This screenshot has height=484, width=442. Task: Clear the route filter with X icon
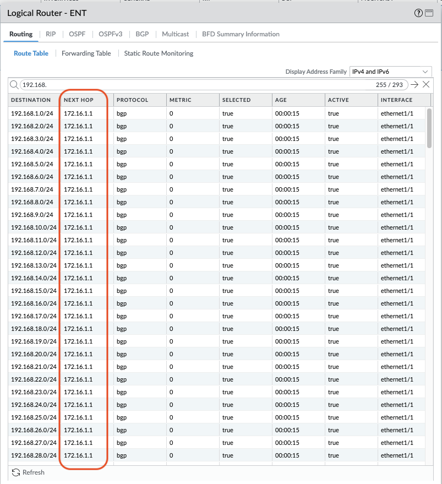point(426,85)
